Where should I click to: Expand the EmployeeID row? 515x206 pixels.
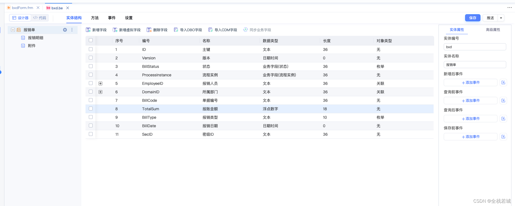click(x=101, y=83)
